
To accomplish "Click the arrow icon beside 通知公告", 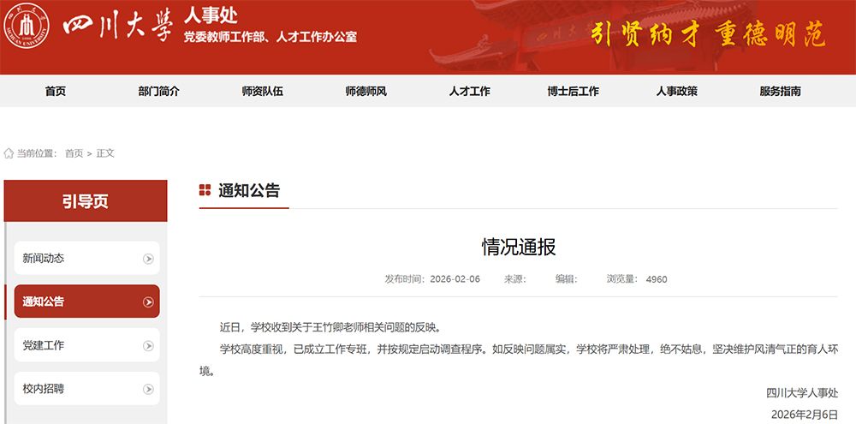I will [x=149, y=302].
